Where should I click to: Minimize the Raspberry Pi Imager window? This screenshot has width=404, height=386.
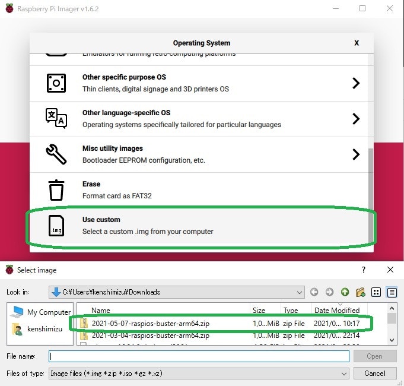point(335,8)
